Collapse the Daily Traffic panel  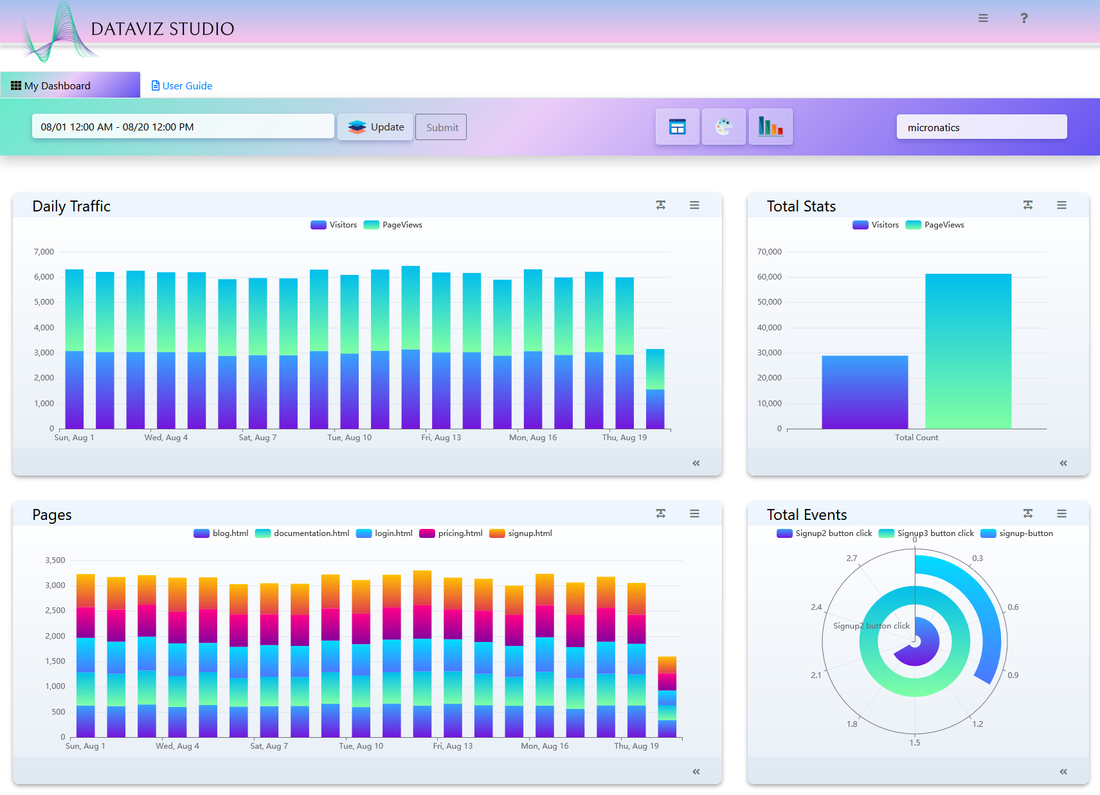point(696,463)
